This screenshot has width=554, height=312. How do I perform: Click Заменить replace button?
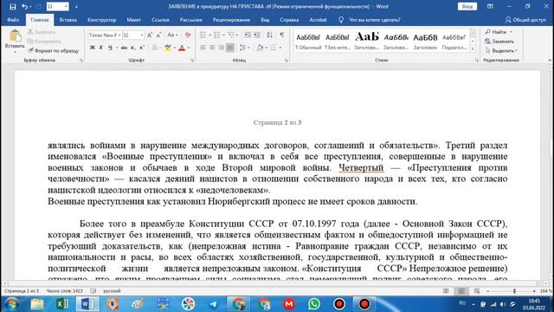tap(499, 42)
